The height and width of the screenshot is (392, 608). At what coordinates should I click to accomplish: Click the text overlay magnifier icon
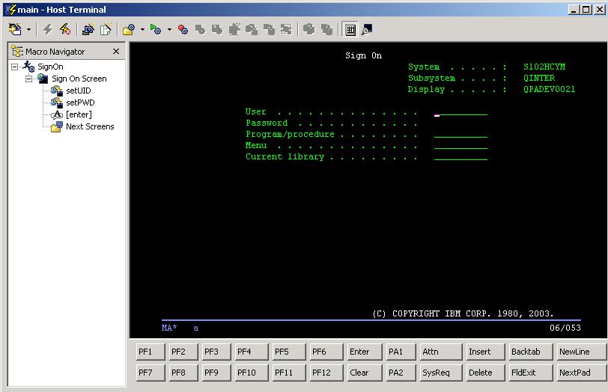click(367, 29)
